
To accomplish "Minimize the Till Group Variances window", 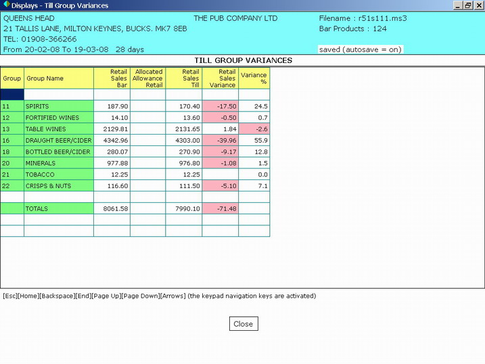I will [x=457, y=5].
